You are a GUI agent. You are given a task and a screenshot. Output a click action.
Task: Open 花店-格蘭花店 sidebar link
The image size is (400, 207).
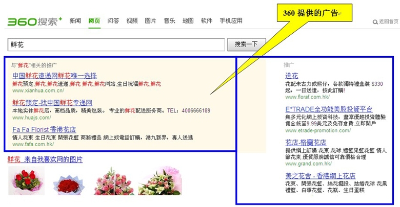pos(306,143)
